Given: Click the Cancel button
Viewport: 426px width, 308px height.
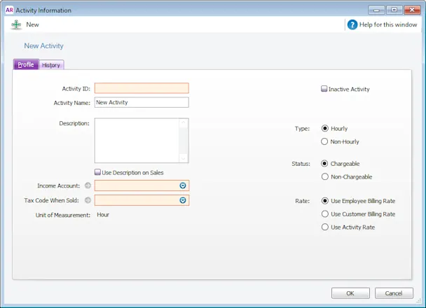Looking at the screenshot, I should [x=394, y=293].
